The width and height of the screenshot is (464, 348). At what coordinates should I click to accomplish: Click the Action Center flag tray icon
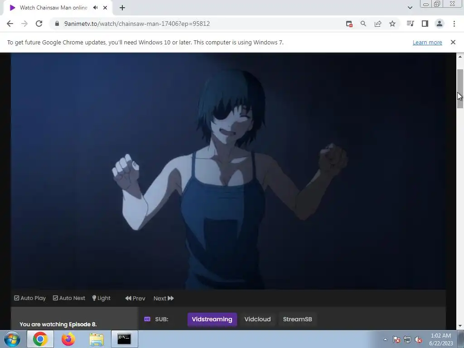pos(396,339)
